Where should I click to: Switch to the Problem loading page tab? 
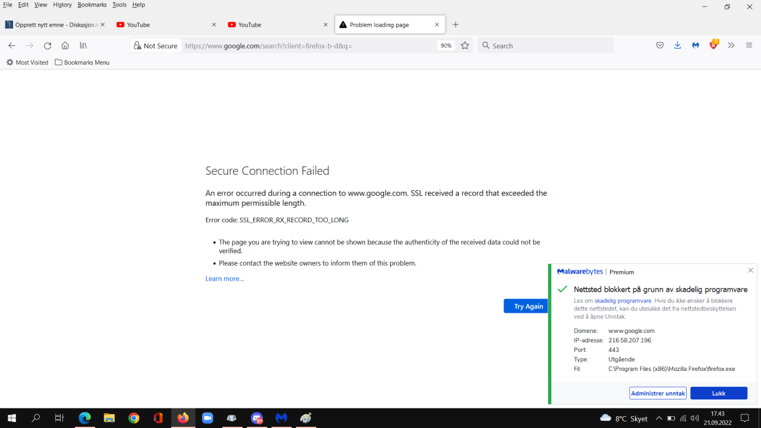tap(390, 25)
